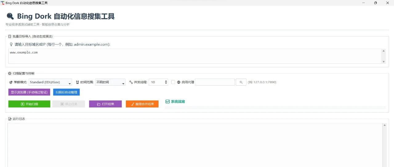Click inside the 并发线程 number field
The height and width of the screenshot is (167, 394).
coord(157,82)
